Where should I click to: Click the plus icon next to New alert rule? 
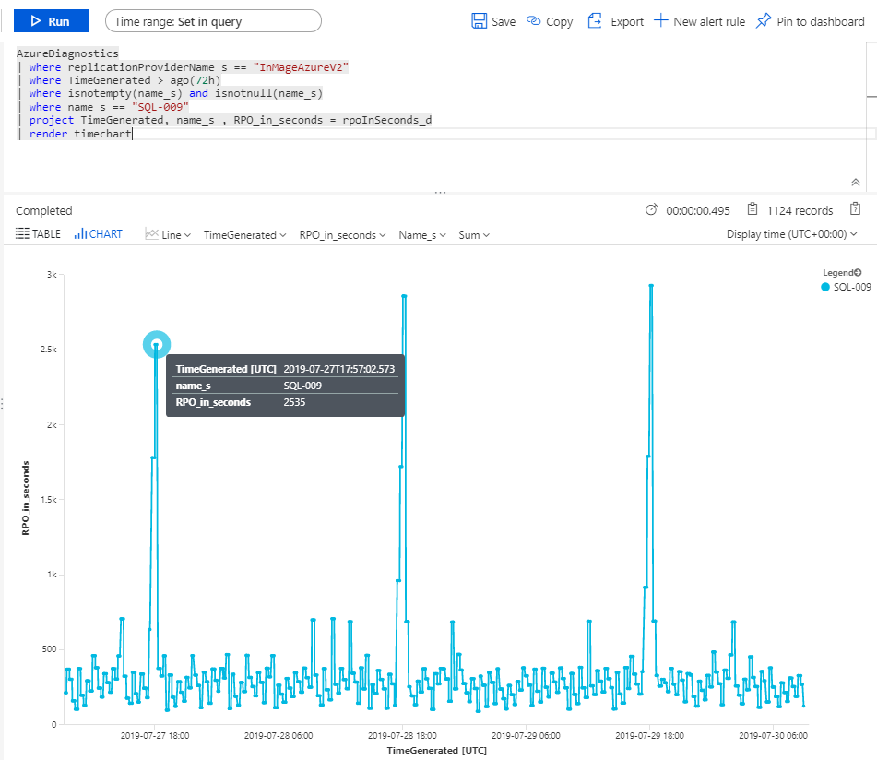[662, 20]
